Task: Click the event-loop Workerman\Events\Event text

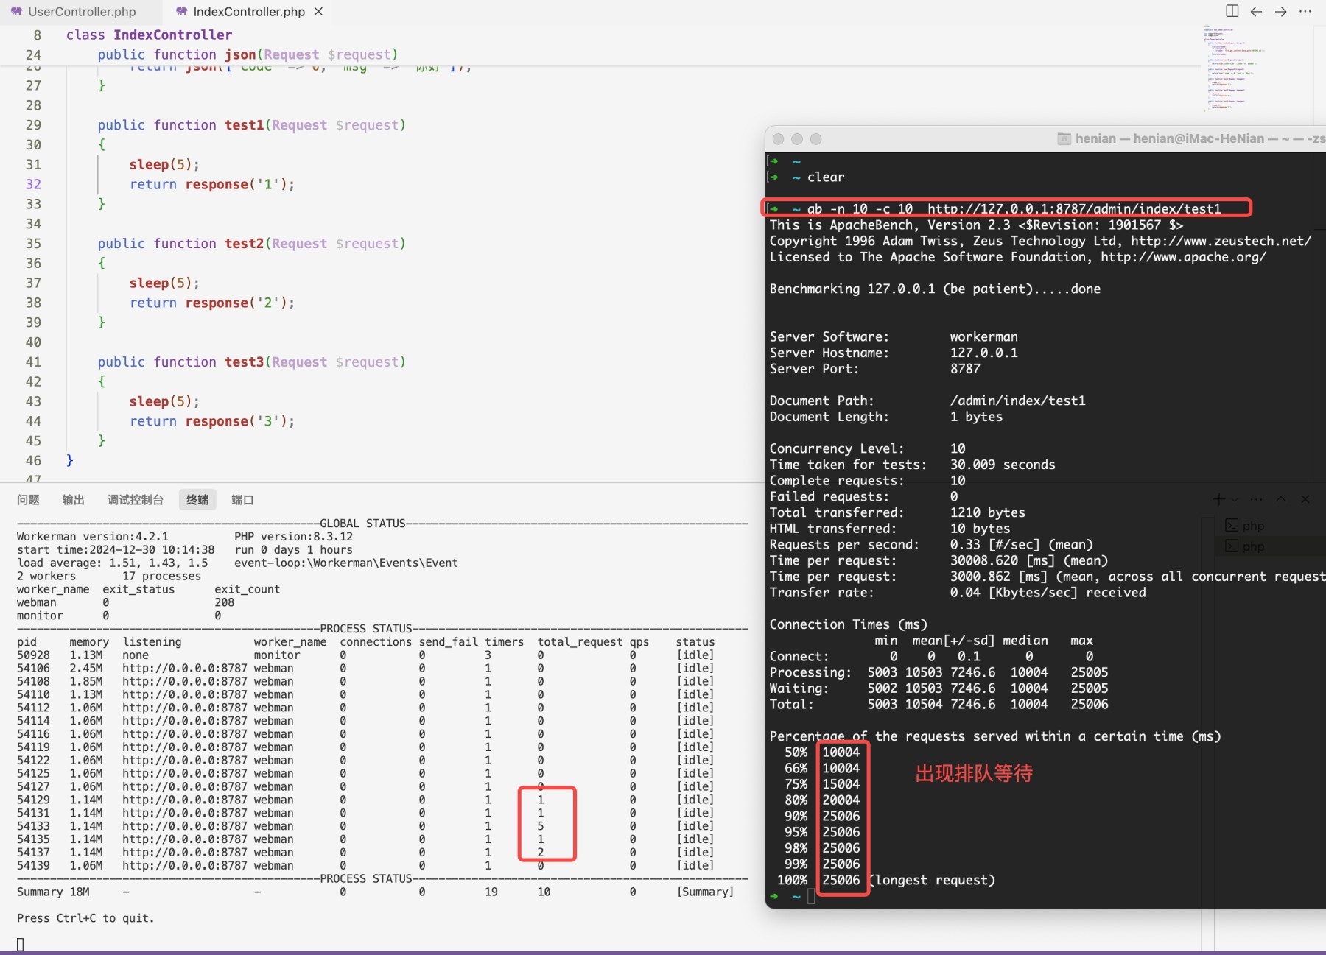Action: [x=346, y=563]
